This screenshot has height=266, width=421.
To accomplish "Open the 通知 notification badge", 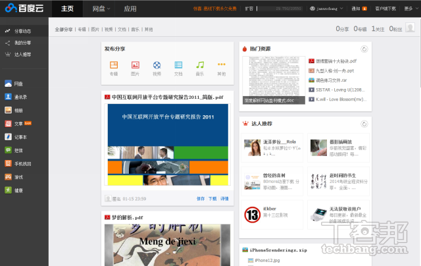I will click(x=364, y=9).
